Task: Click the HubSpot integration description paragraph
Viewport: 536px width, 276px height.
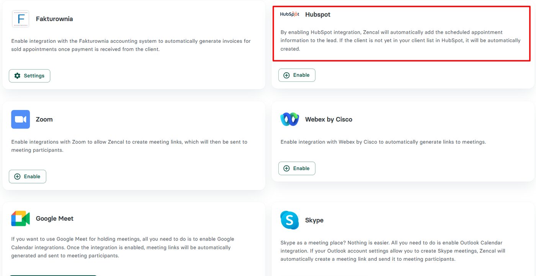Action: coord(400,41)
